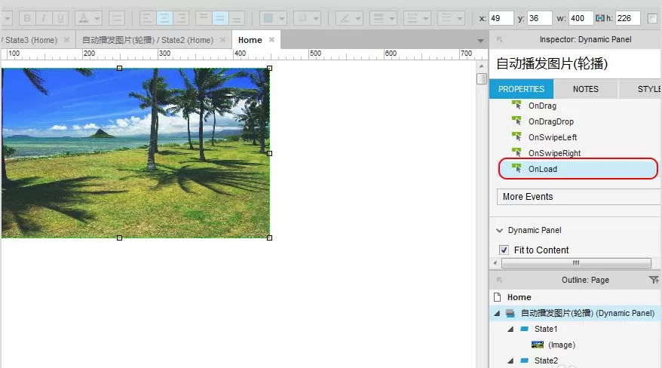This screenshot has height=368, width=662.
Task: Select the OnDragDrop event
Action: (x=551, y=121)
